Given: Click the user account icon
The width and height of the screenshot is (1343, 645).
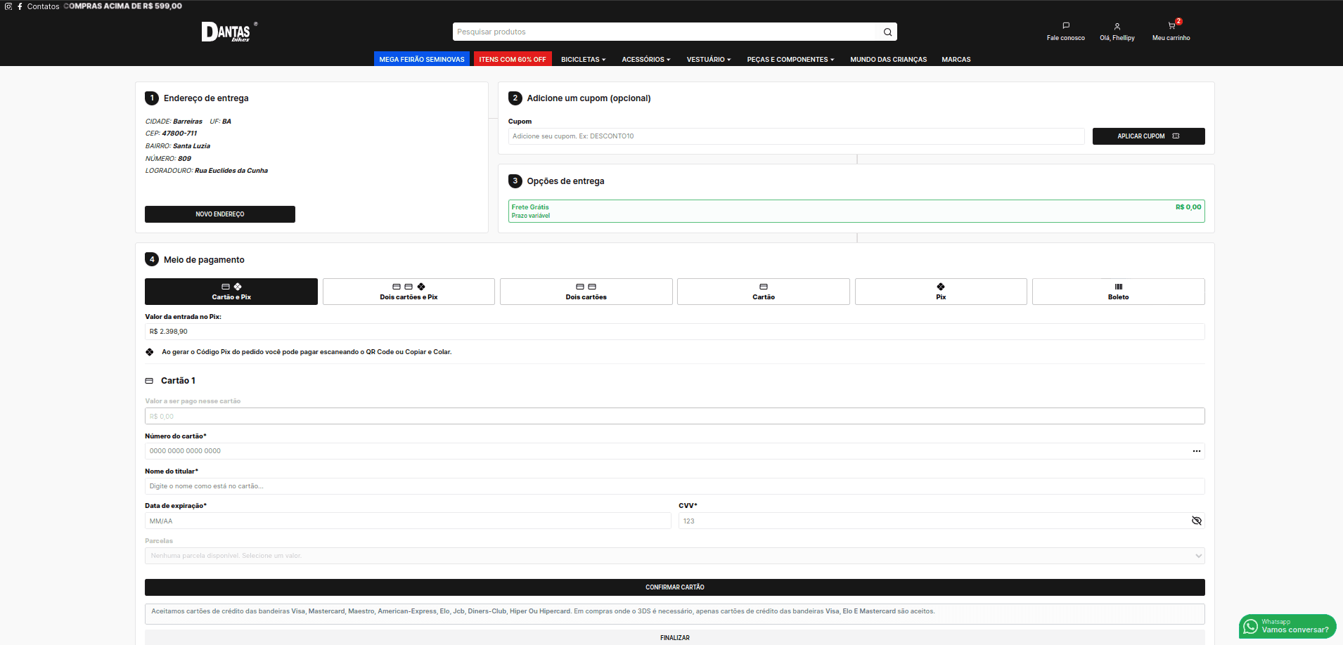Looking at the screenshot, I should 1117,27.
